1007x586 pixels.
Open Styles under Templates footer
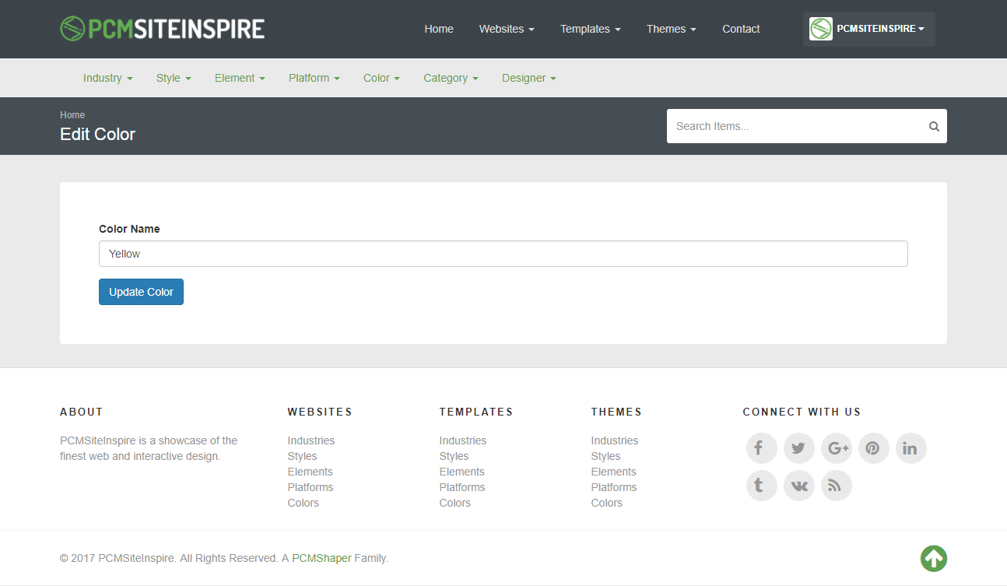454,456
